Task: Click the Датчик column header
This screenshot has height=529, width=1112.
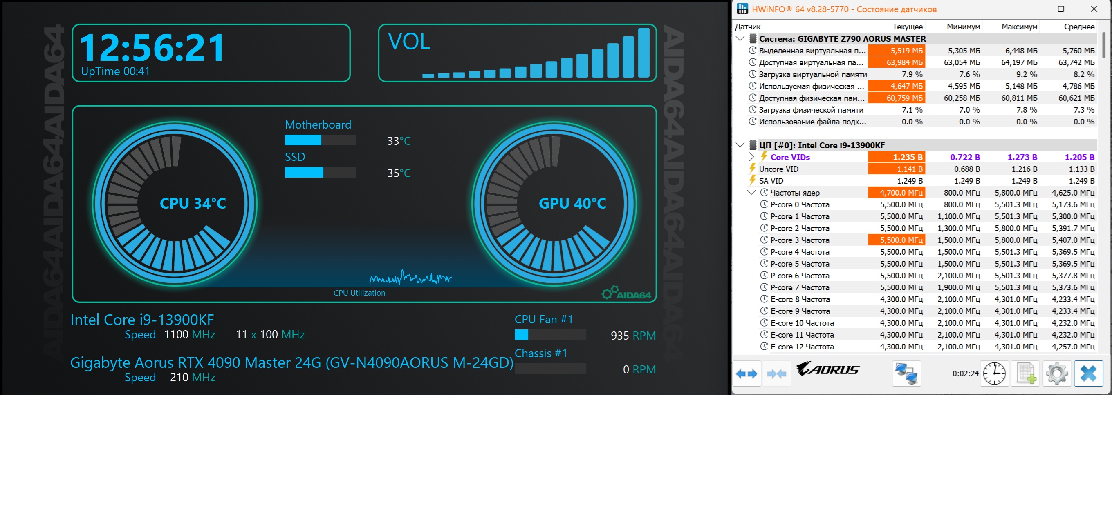Action: pyautogui.click(x=748, y=27)
